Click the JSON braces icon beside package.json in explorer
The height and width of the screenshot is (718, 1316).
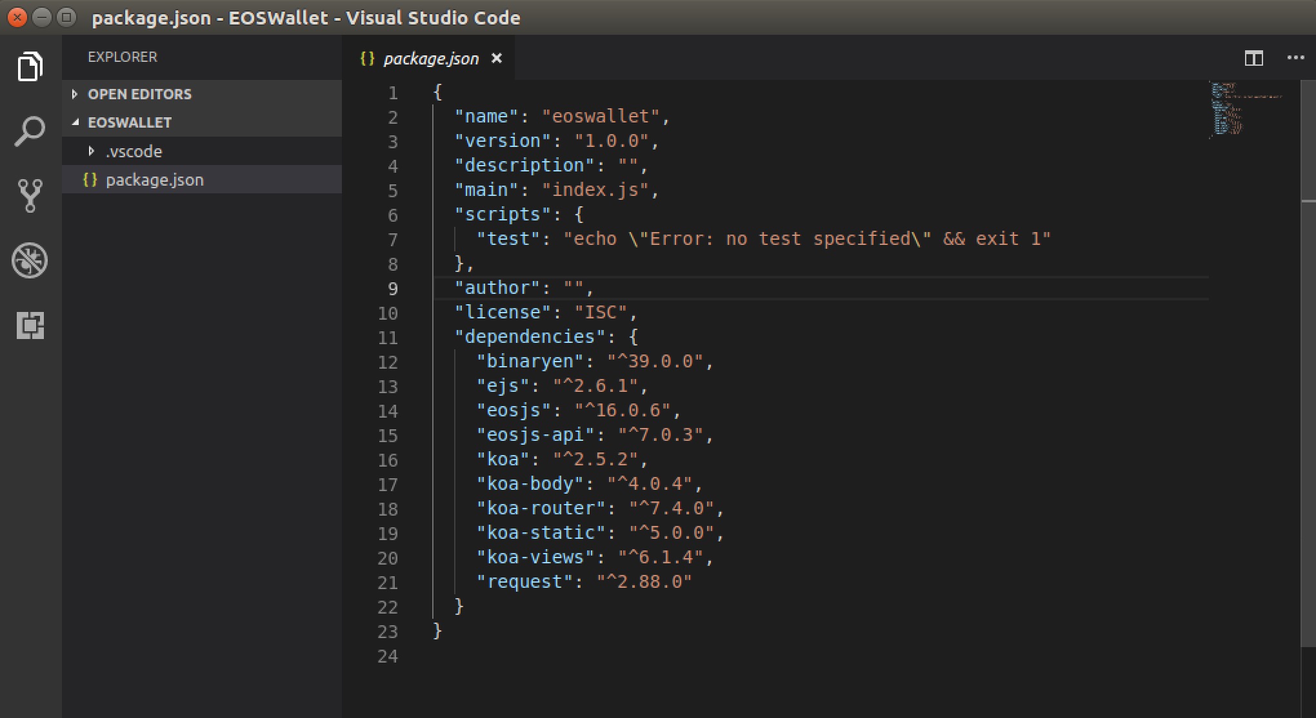(x=90, y=180)
